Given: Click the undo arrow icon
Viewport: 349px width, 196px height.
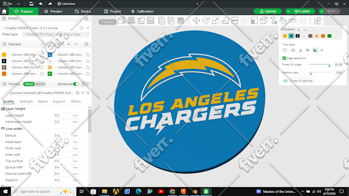Looking at the screenshot, I should tap(41, 4).
